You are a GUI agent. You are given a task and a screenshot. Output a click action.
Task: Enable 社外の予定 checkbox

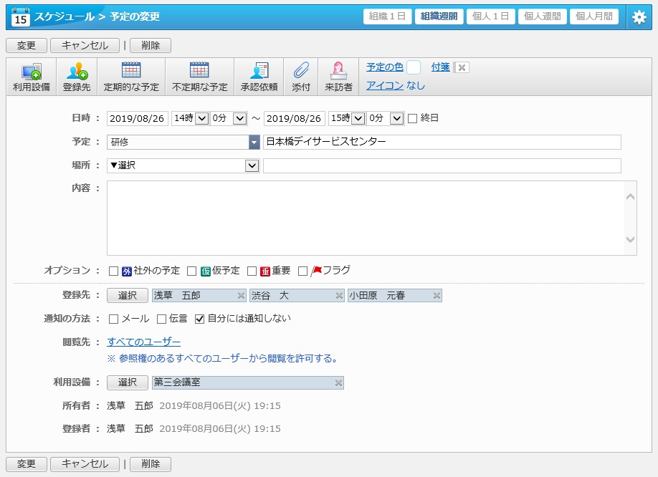113,271
